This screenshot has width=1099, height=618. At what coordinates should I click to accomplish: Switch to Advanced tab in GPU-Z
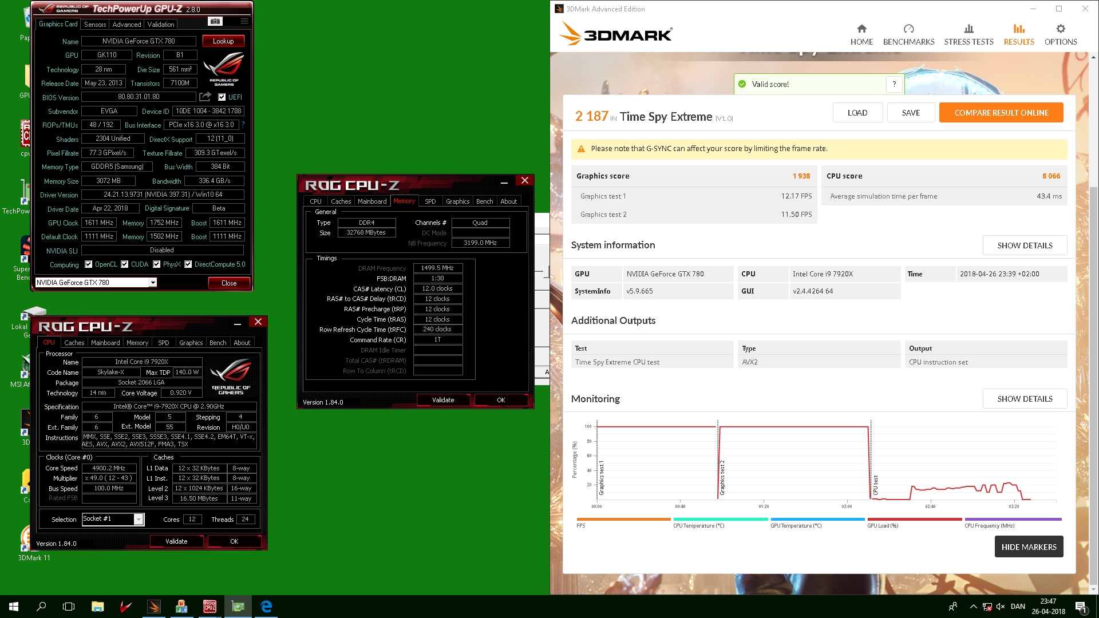click(126, 25)
